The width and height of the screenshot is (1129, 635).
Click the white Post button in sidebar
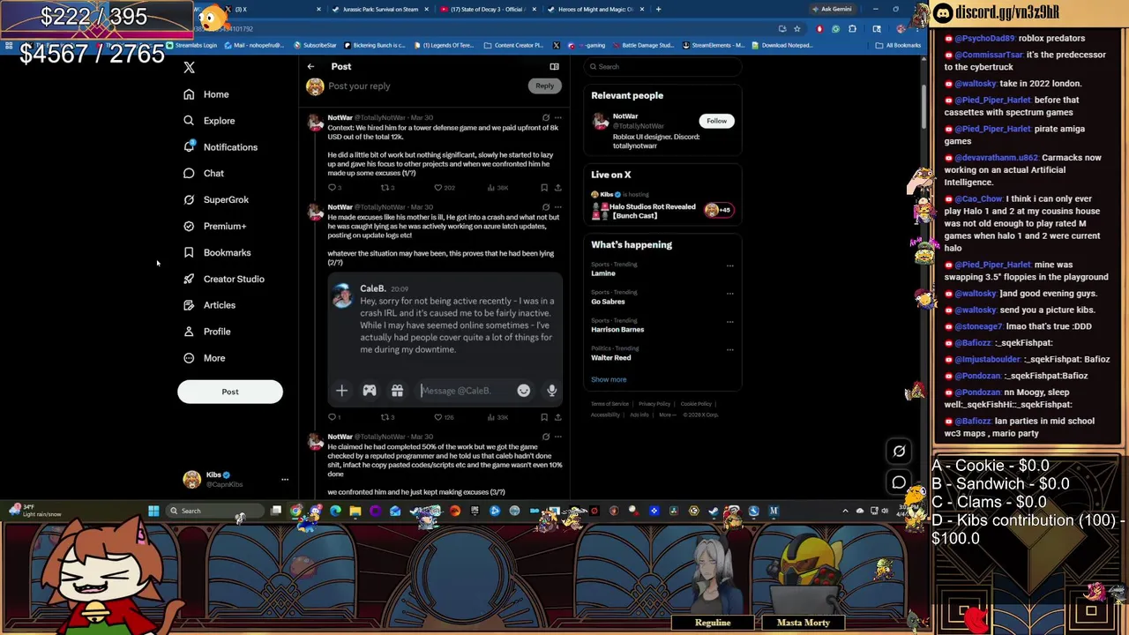[230, 392]
